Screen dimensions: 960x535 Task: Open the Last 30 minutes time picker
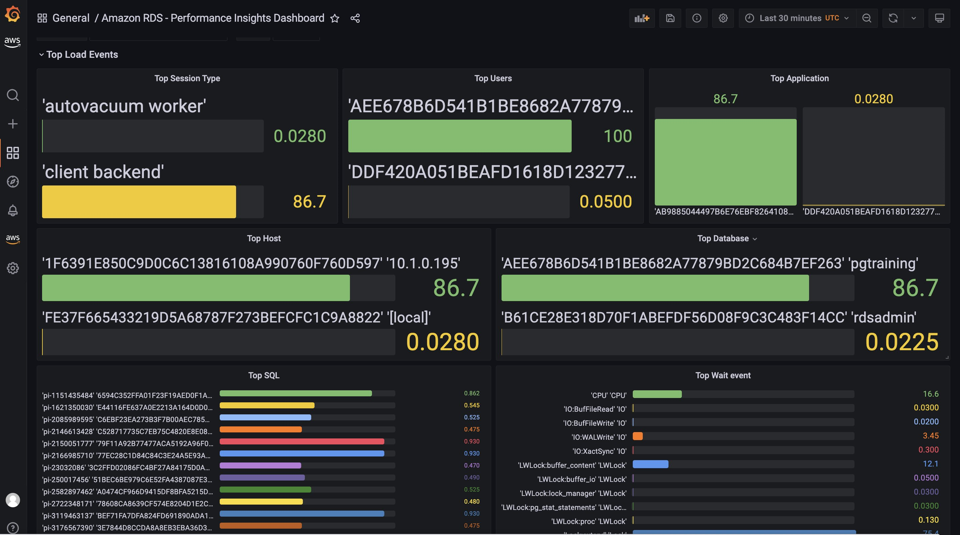[797, 18]
